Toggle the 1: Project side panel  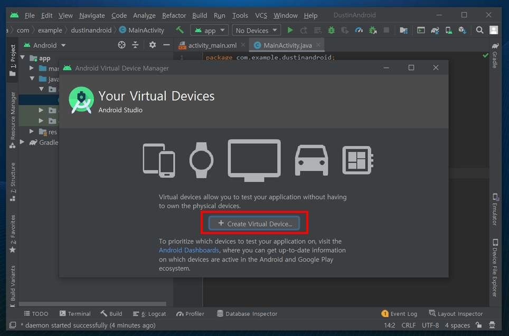tap(13, 60)
